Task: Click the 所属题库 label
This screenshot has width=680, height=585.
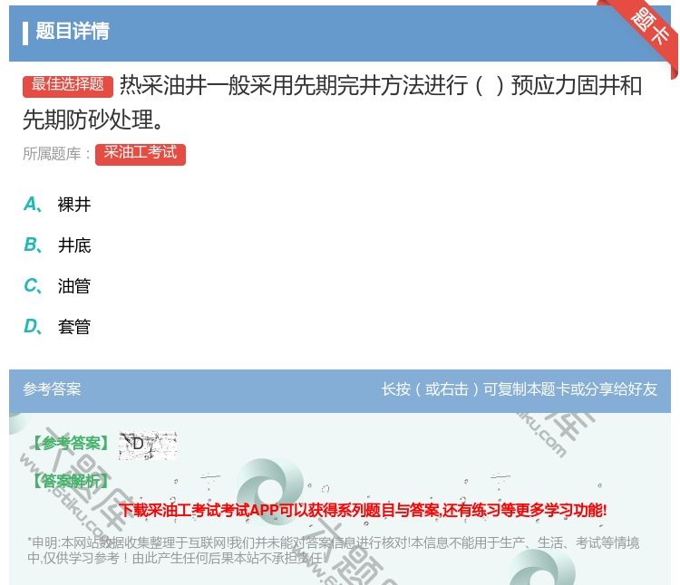Action: [57, 154]
